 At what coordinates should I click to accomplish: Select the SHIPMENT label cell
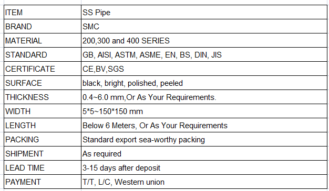point(43,154)
